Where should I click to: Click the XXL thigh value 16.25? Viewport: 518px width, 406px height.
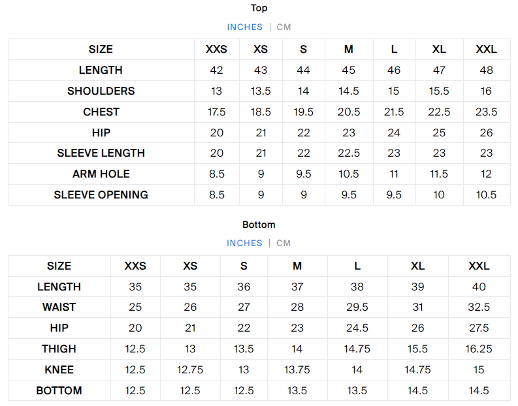[479, 349]
